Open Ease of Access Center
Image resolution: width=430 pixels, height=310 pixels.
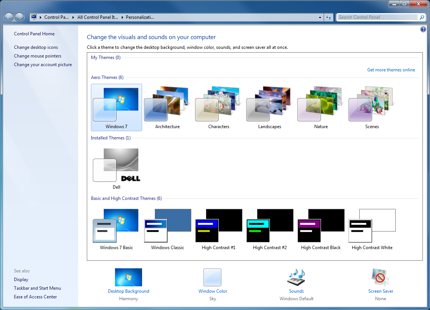(35, 297)
